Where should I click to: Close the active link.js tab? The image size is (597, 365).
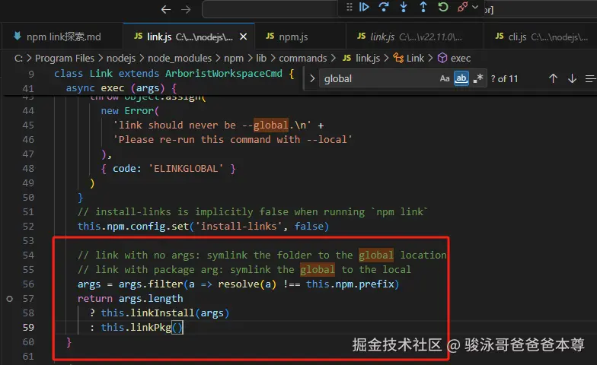click(244, 36)
